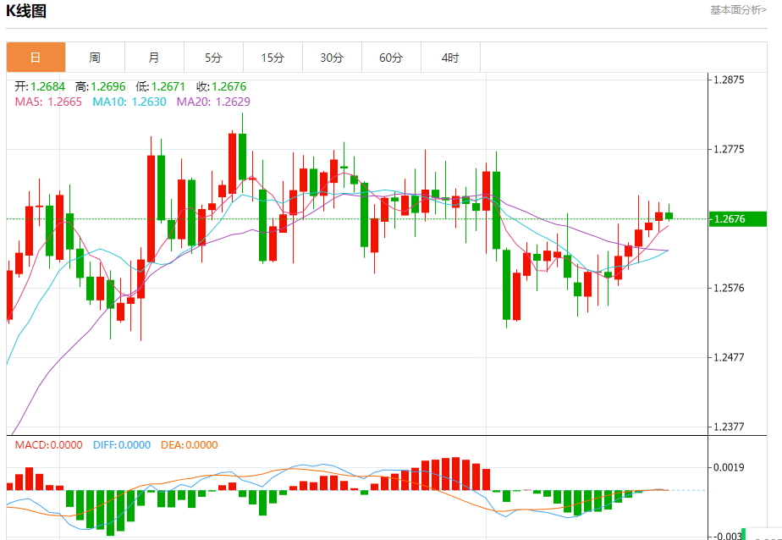Switch to the 15分 interval tab
The width and height of the screenshot is (782, 540).
pyautogui.click(x=273, y=58)
